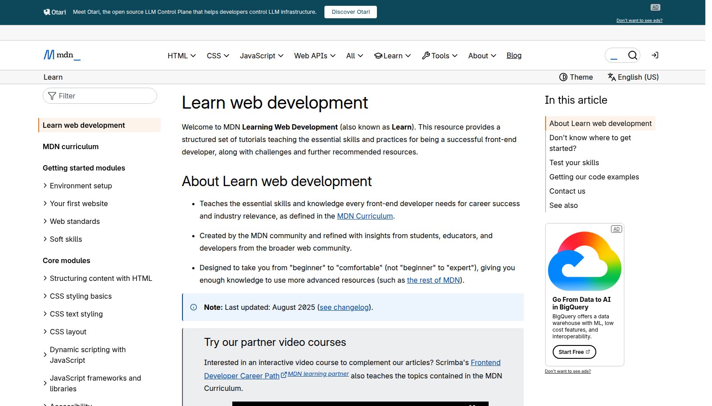The image size is (712, 406).
Task: Expand CSS layout sidebar section
Action: [65, 332]
